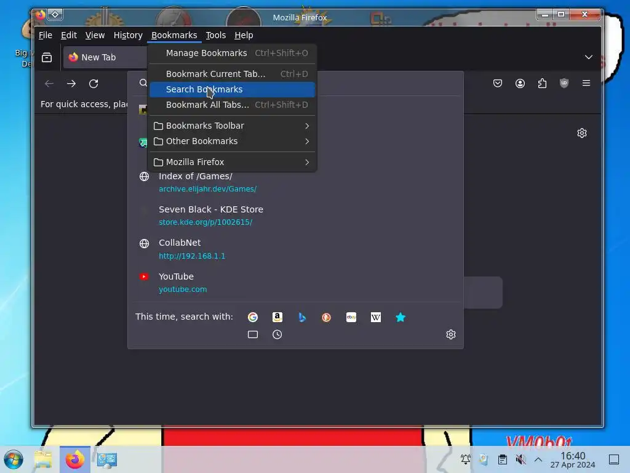Search with Google this time
Image resolution: width=630 pixels, height=473 pixels.
pyautogui.click(x=253, y=317)
